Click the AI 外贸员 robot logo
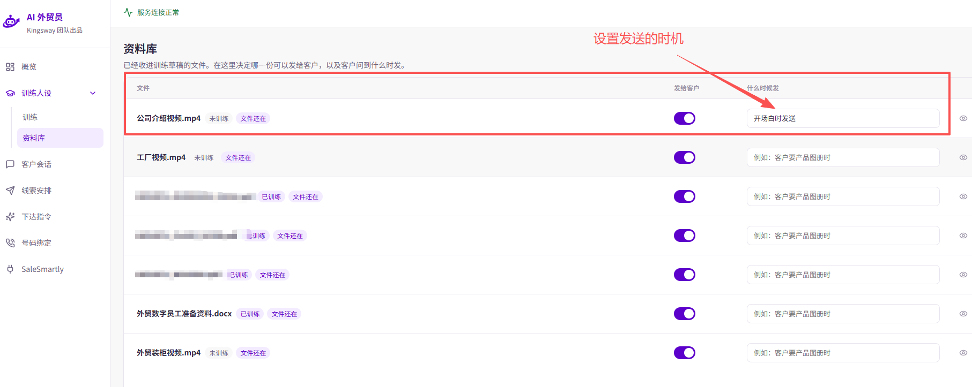The width and height of the screenshot is (972, 387). pyautogui.click(x=11, y=22)
